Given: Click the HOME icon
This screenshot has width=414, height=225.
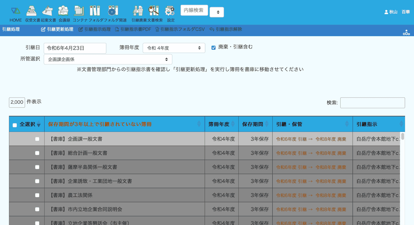Looking at the screenshot, I should [x=16, y=11].
